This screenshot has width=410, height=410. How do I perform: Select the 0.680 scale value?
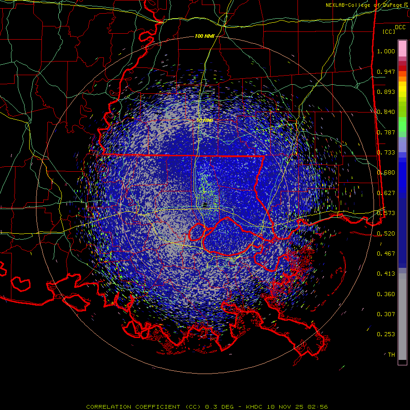point(386,173)
